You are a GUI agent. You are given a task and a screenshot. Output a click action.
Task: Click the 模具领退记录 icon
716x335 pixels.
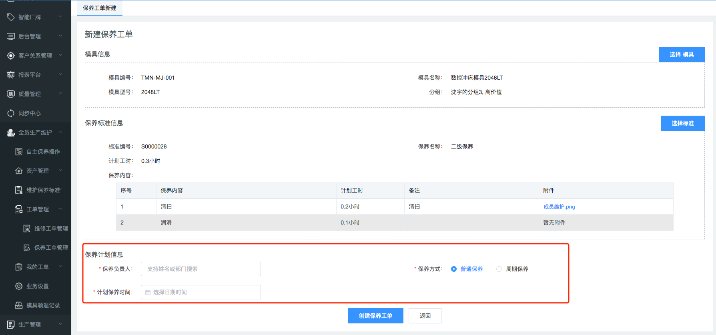coord(19,305)
